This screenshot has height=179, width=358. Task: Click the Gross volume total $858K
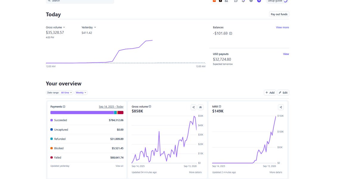138,111
